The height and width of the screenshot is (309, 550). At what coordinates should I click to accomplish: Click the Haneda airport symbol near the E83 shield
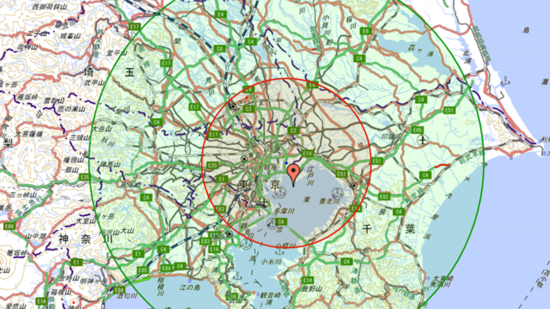tap(264, 202)
